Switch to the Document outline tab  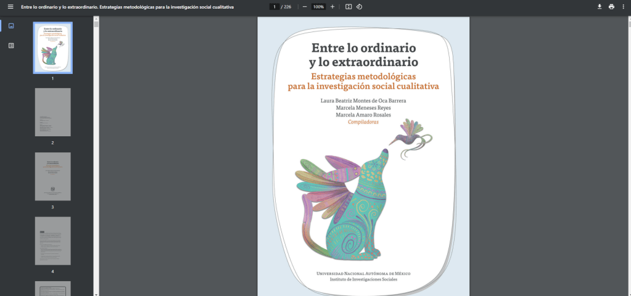pyautogui.click(x=11, y=46)
